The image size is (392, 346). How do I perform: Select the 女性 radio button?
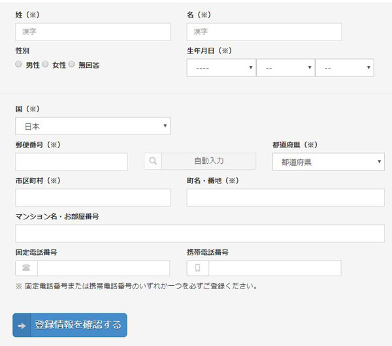point(45,64)
